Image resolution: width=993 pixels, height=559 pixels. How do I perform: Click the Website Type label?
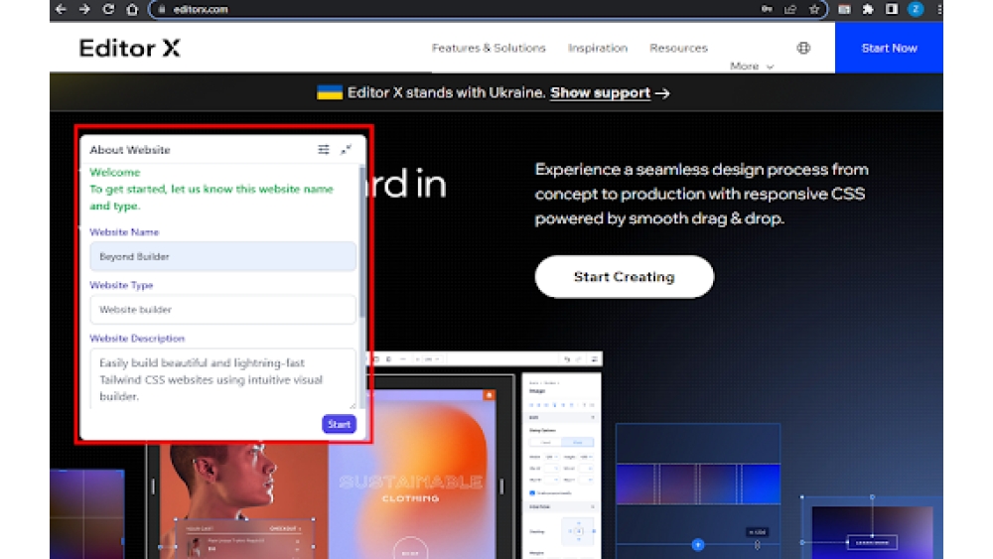point(121,286)
